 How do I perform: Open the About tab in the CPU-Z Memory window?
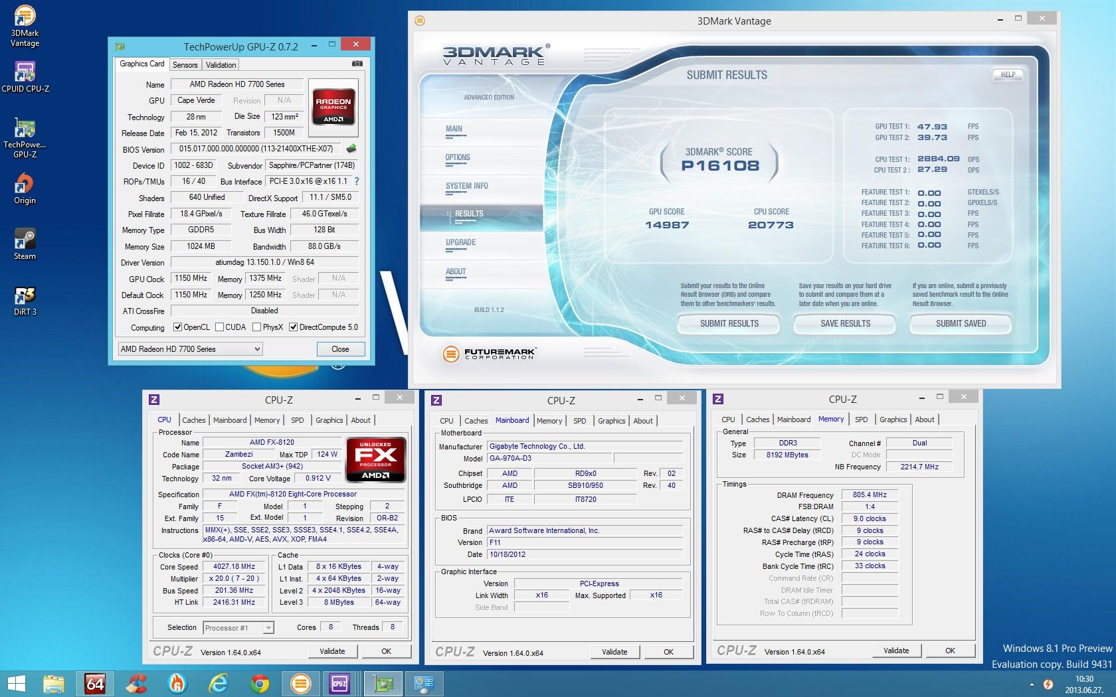[x=925, y=420]
